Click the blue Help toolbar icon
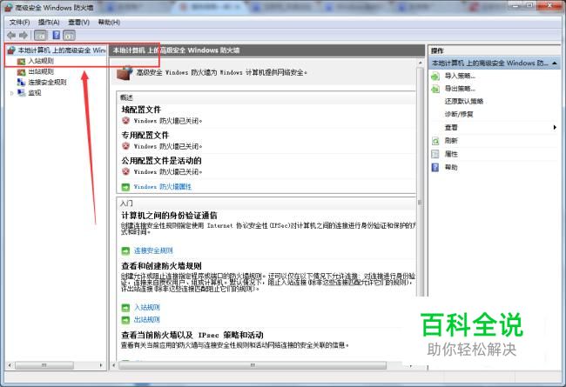This screenshot has width=566, height=387. click(x=57, y=35)
